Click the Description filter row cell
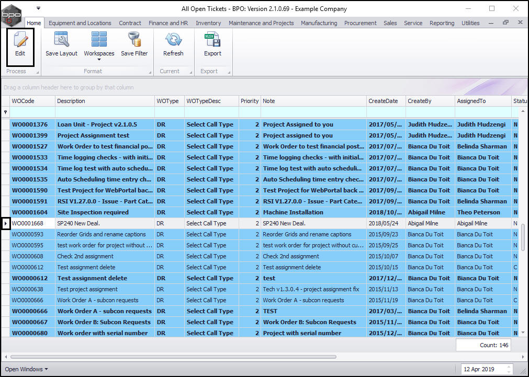529x377 pixels. pos(105,112)
